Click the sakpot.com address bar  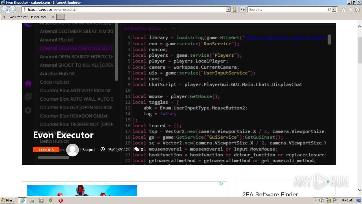click(x=124, y=9)
